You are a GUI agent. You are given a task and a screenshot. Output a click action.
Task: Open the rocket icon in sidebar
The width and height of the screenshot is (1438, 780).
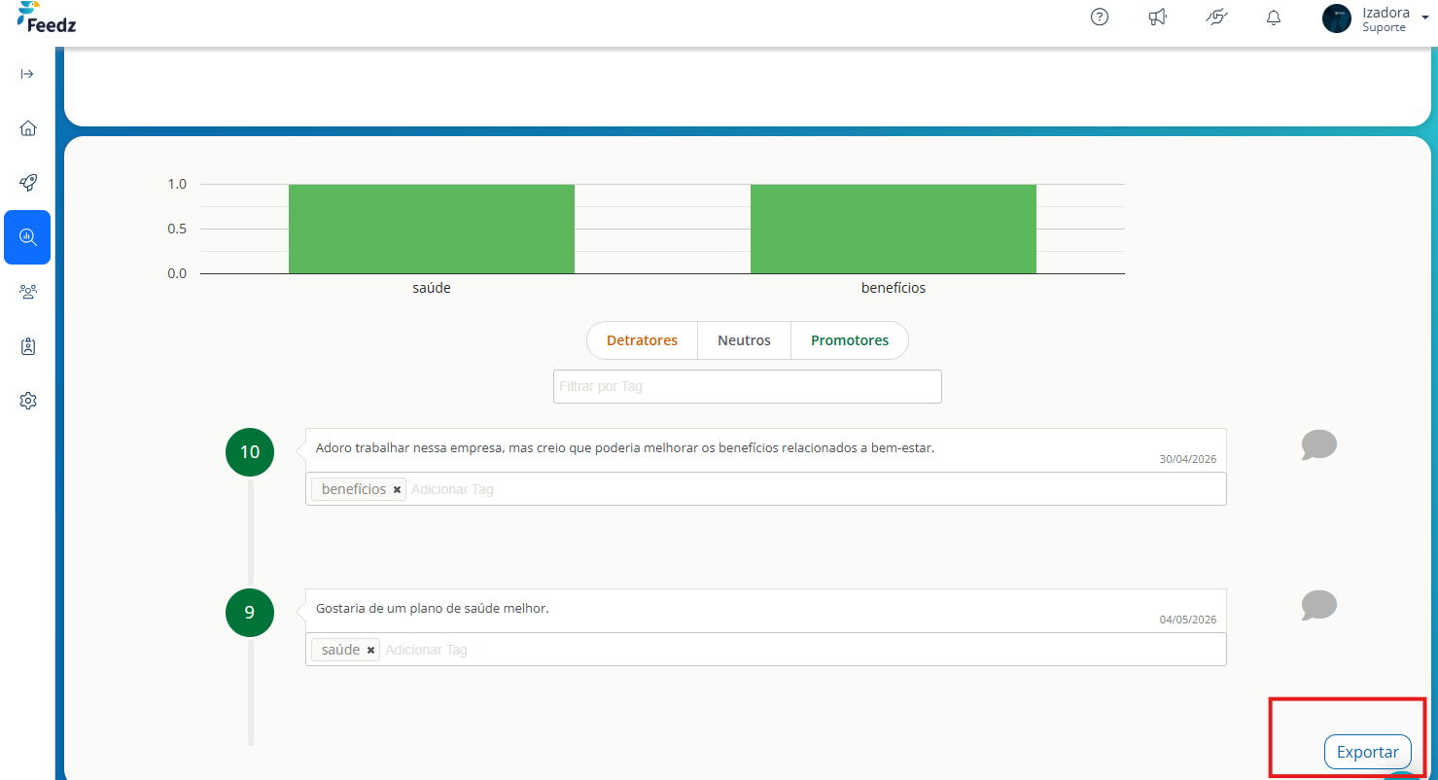click(x=27, y=183)
